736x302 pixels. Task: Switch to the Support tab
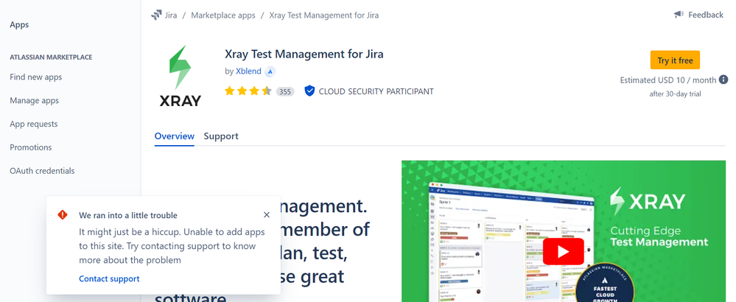coord(221,136)
